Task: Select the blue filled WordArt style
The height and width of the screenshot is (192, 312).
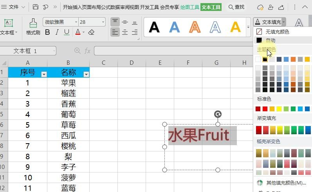Action: [174, 27]
